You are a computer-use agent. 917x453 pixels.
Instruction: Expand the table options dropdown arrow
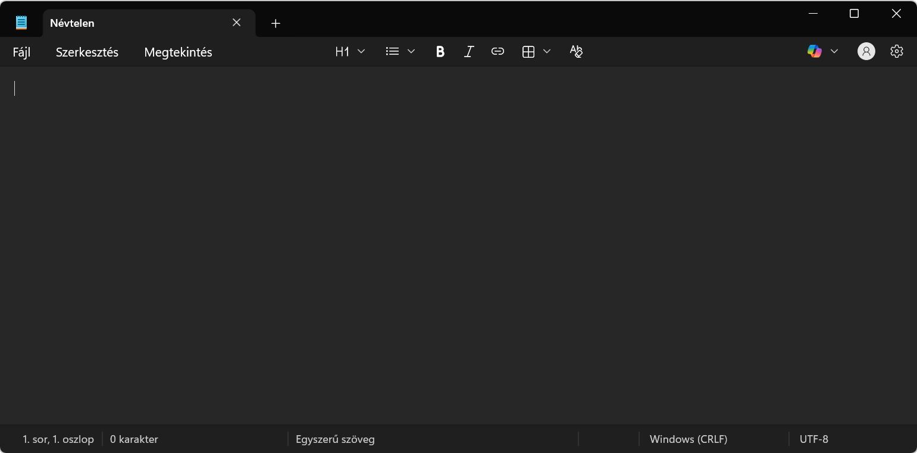pos(547,52)
